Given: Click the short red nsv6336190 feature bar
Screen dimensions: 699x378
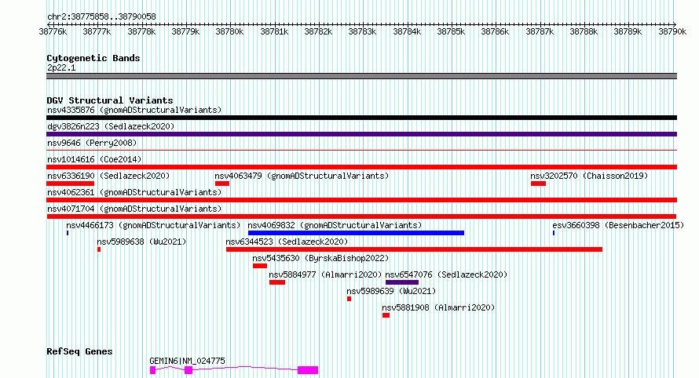Looking at the screenshot, I should pyautogui.click(x=71, y=184).
